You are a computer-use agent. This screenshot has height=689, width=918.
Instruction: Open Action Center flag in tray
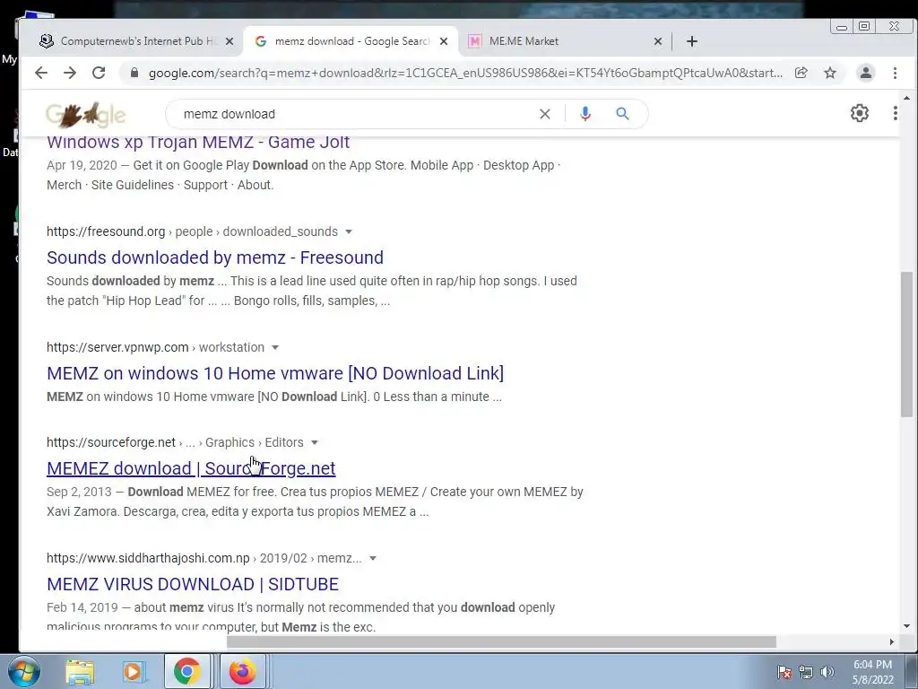tap(784, 672)
